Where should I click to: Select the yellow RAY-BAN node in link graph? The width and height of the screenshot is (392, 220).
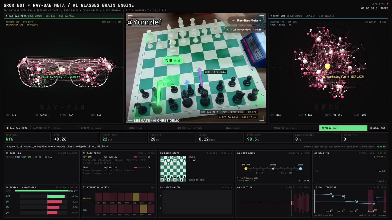click(246, 169)
